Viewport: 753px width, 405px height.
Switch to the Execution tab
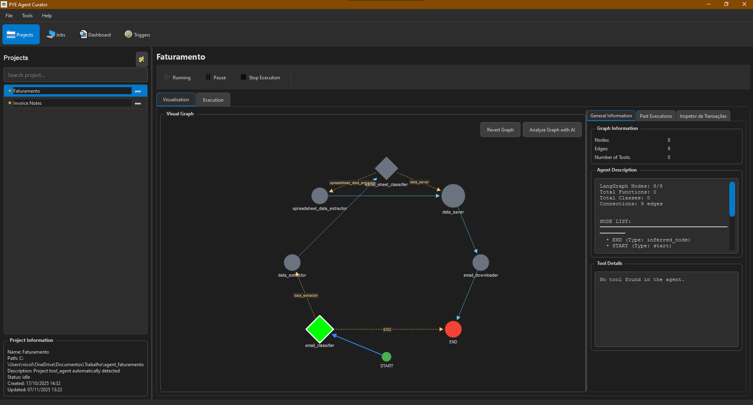click(x=213, y=99)
